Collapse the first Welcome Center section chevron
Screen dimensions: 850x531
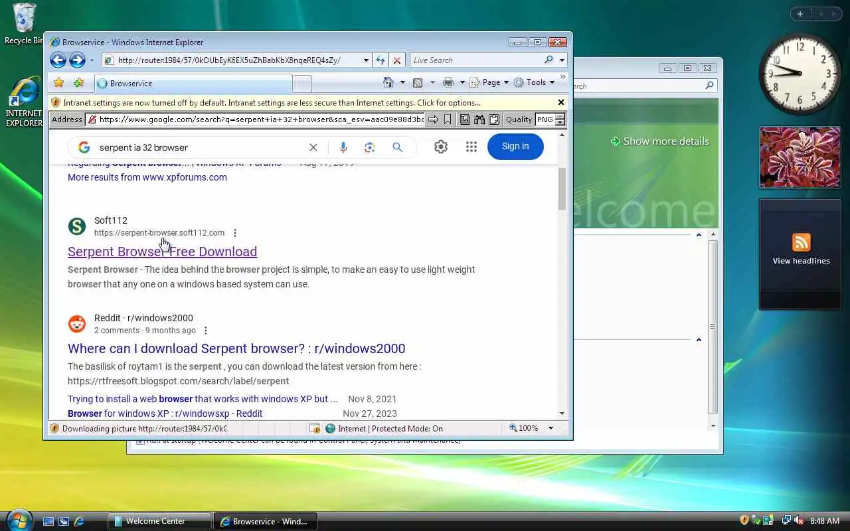pos(699,235)
